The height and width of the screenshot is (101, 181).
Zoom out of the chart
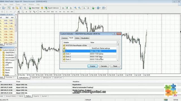click(x=79, y=8)
